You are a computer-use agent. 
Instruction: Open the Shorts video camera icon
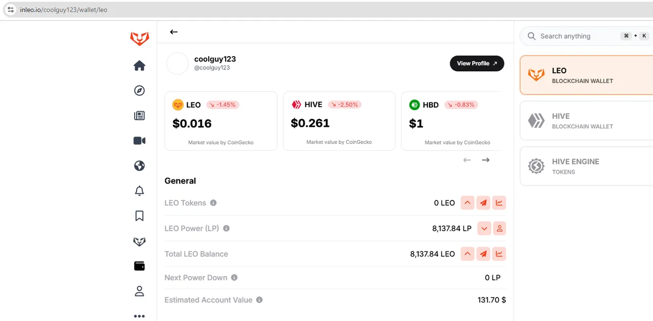(139, 141)
